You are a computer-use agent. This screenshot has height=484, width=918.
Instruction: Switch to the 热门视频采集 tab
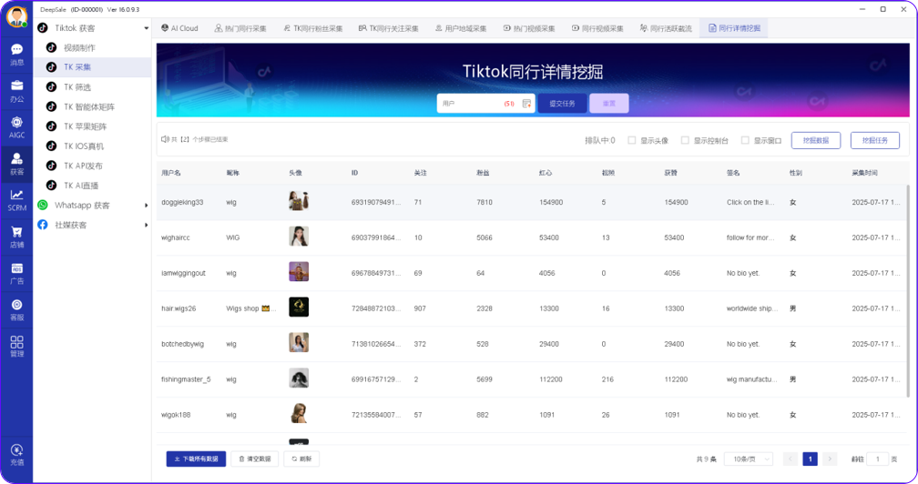pyautogui.click(x=529, y=28)
